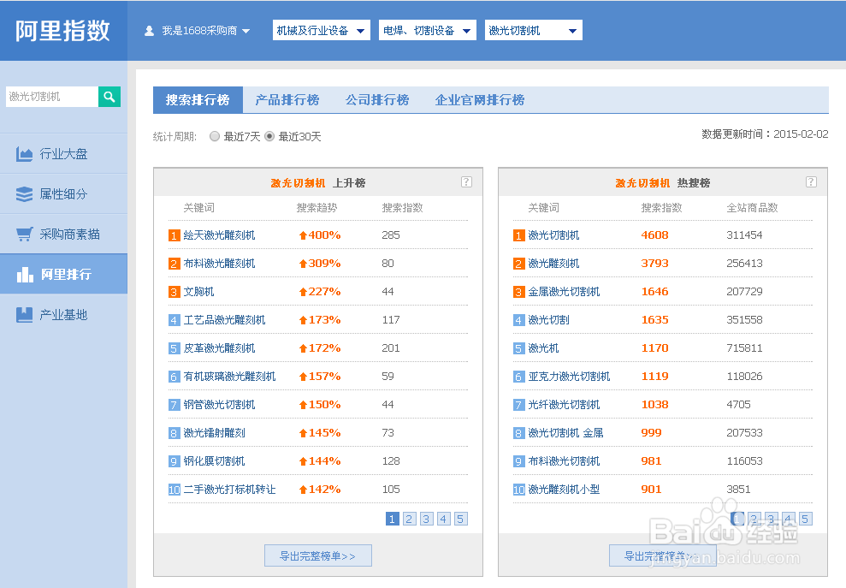
Task: Click help icon on 上升榜 panel
Action: (x=466, y=181)
